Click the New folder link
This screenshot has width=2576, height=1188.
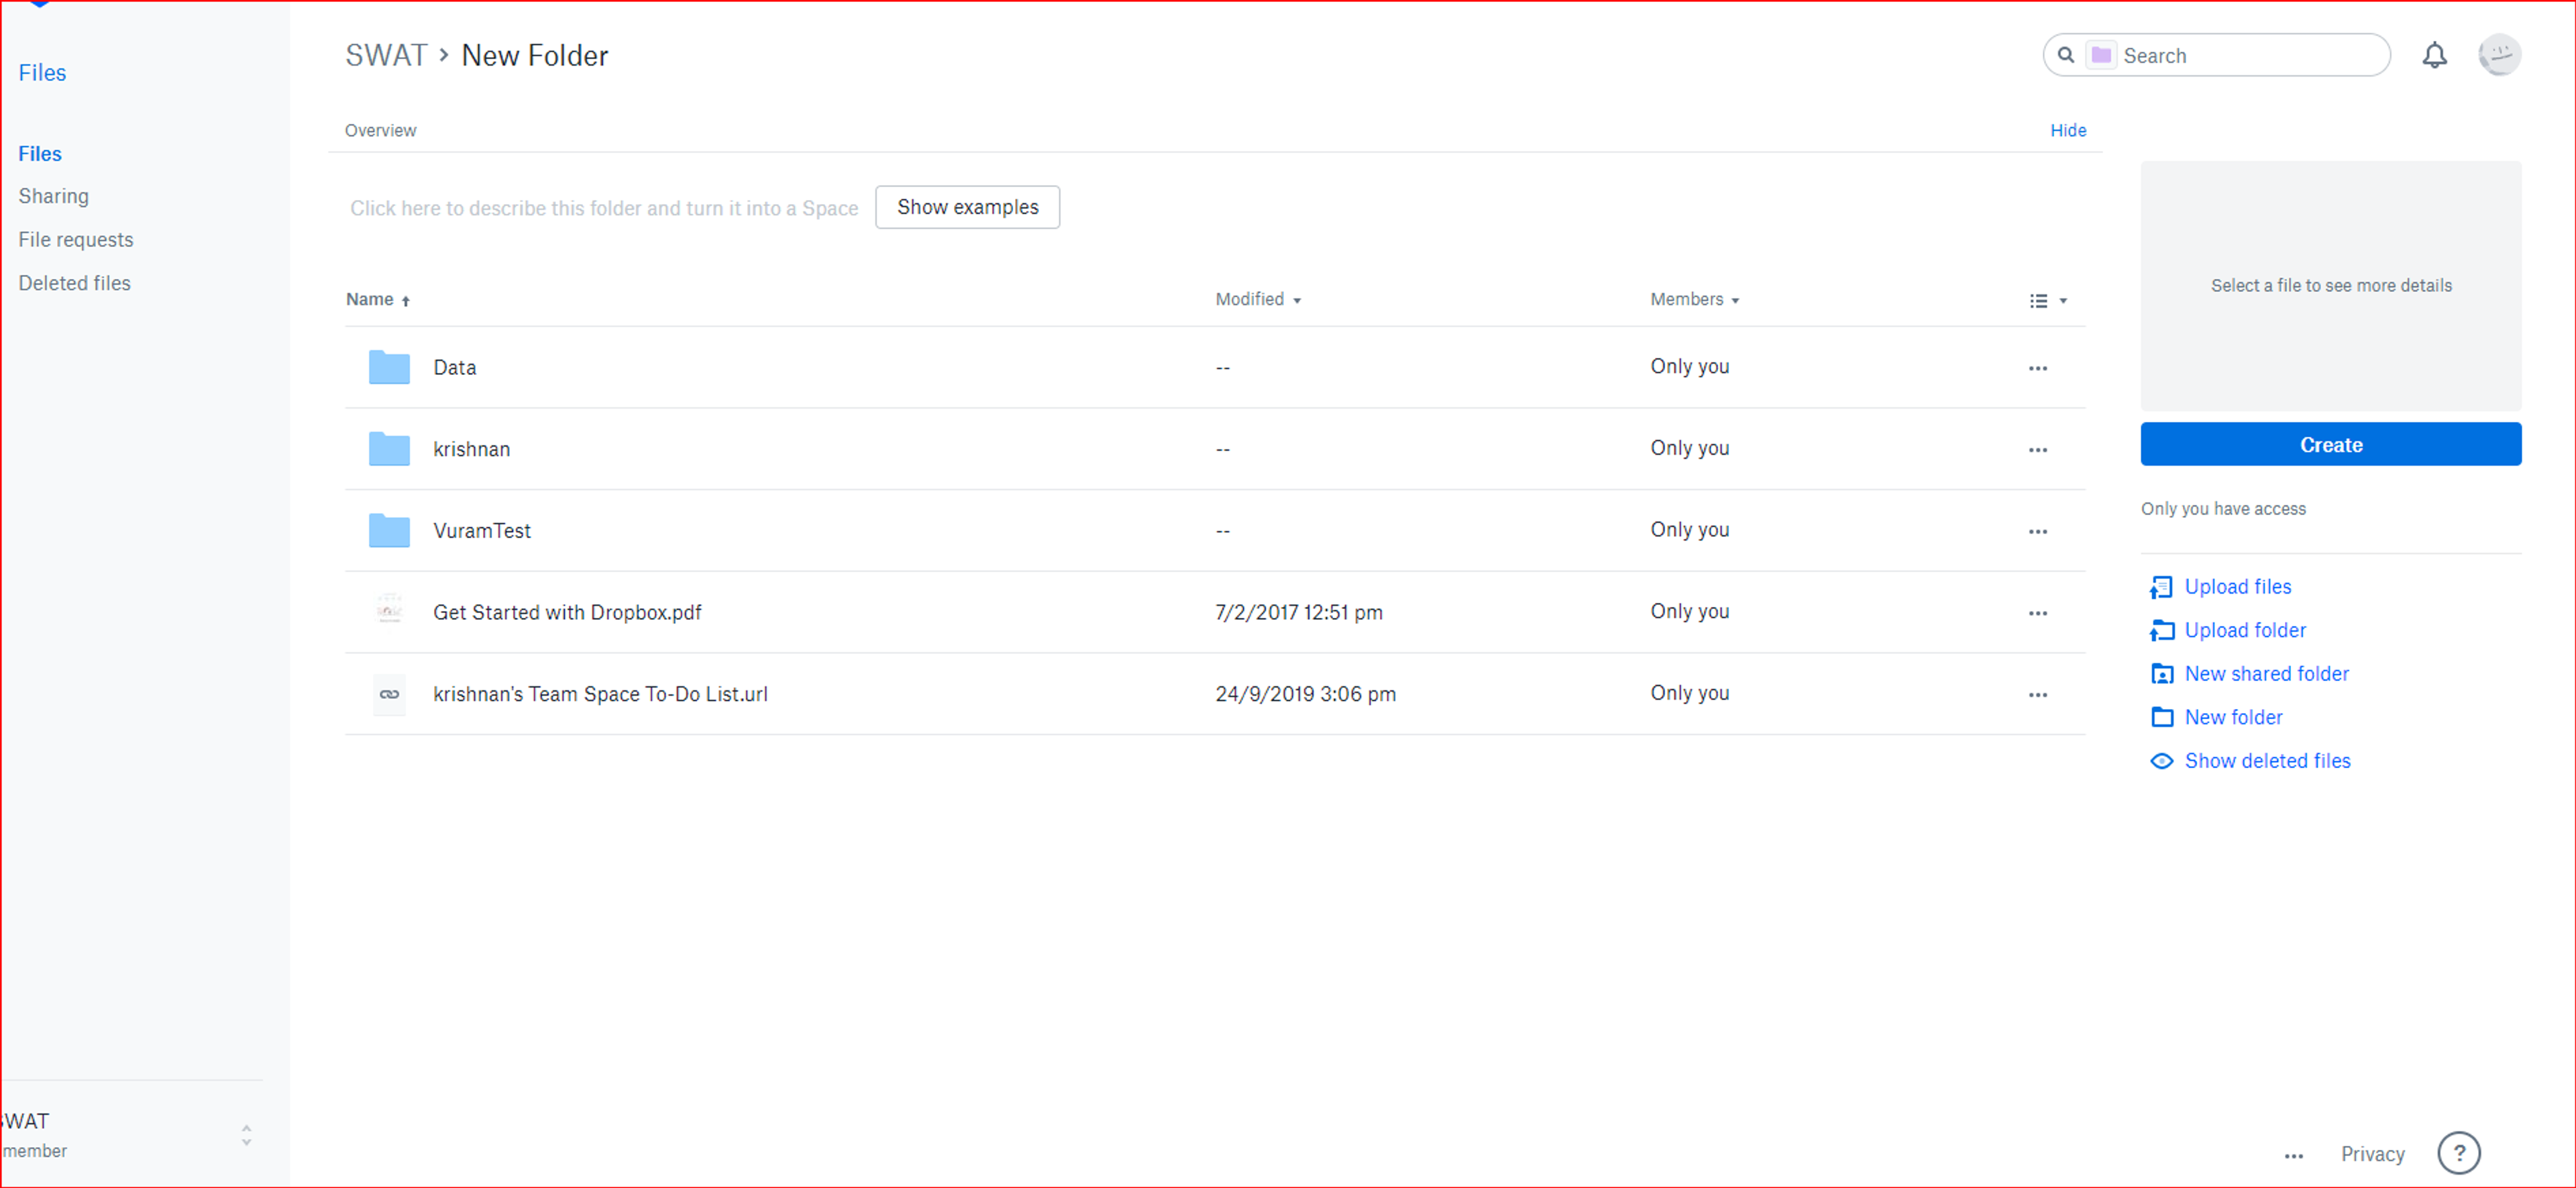click(2233, 717)
